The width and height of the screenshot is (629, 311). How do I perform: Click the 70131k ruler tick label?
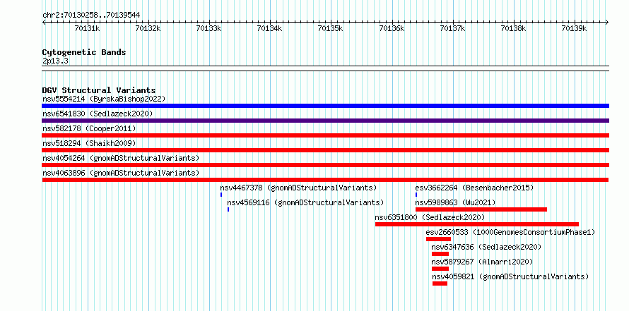tap(88, 28)
